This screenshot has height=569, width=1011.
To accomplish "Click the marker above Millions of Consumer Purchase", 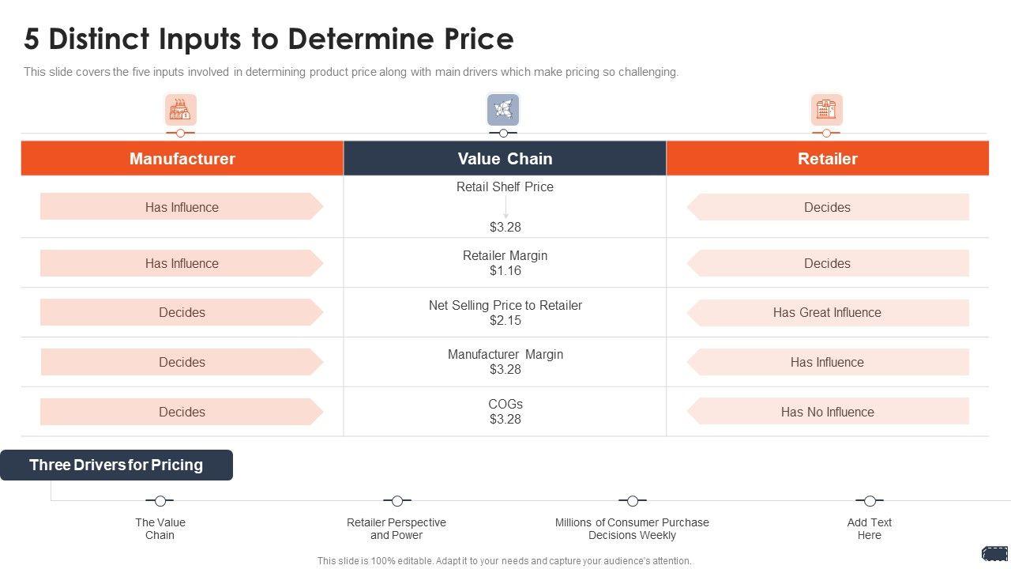I will point(632,500).
